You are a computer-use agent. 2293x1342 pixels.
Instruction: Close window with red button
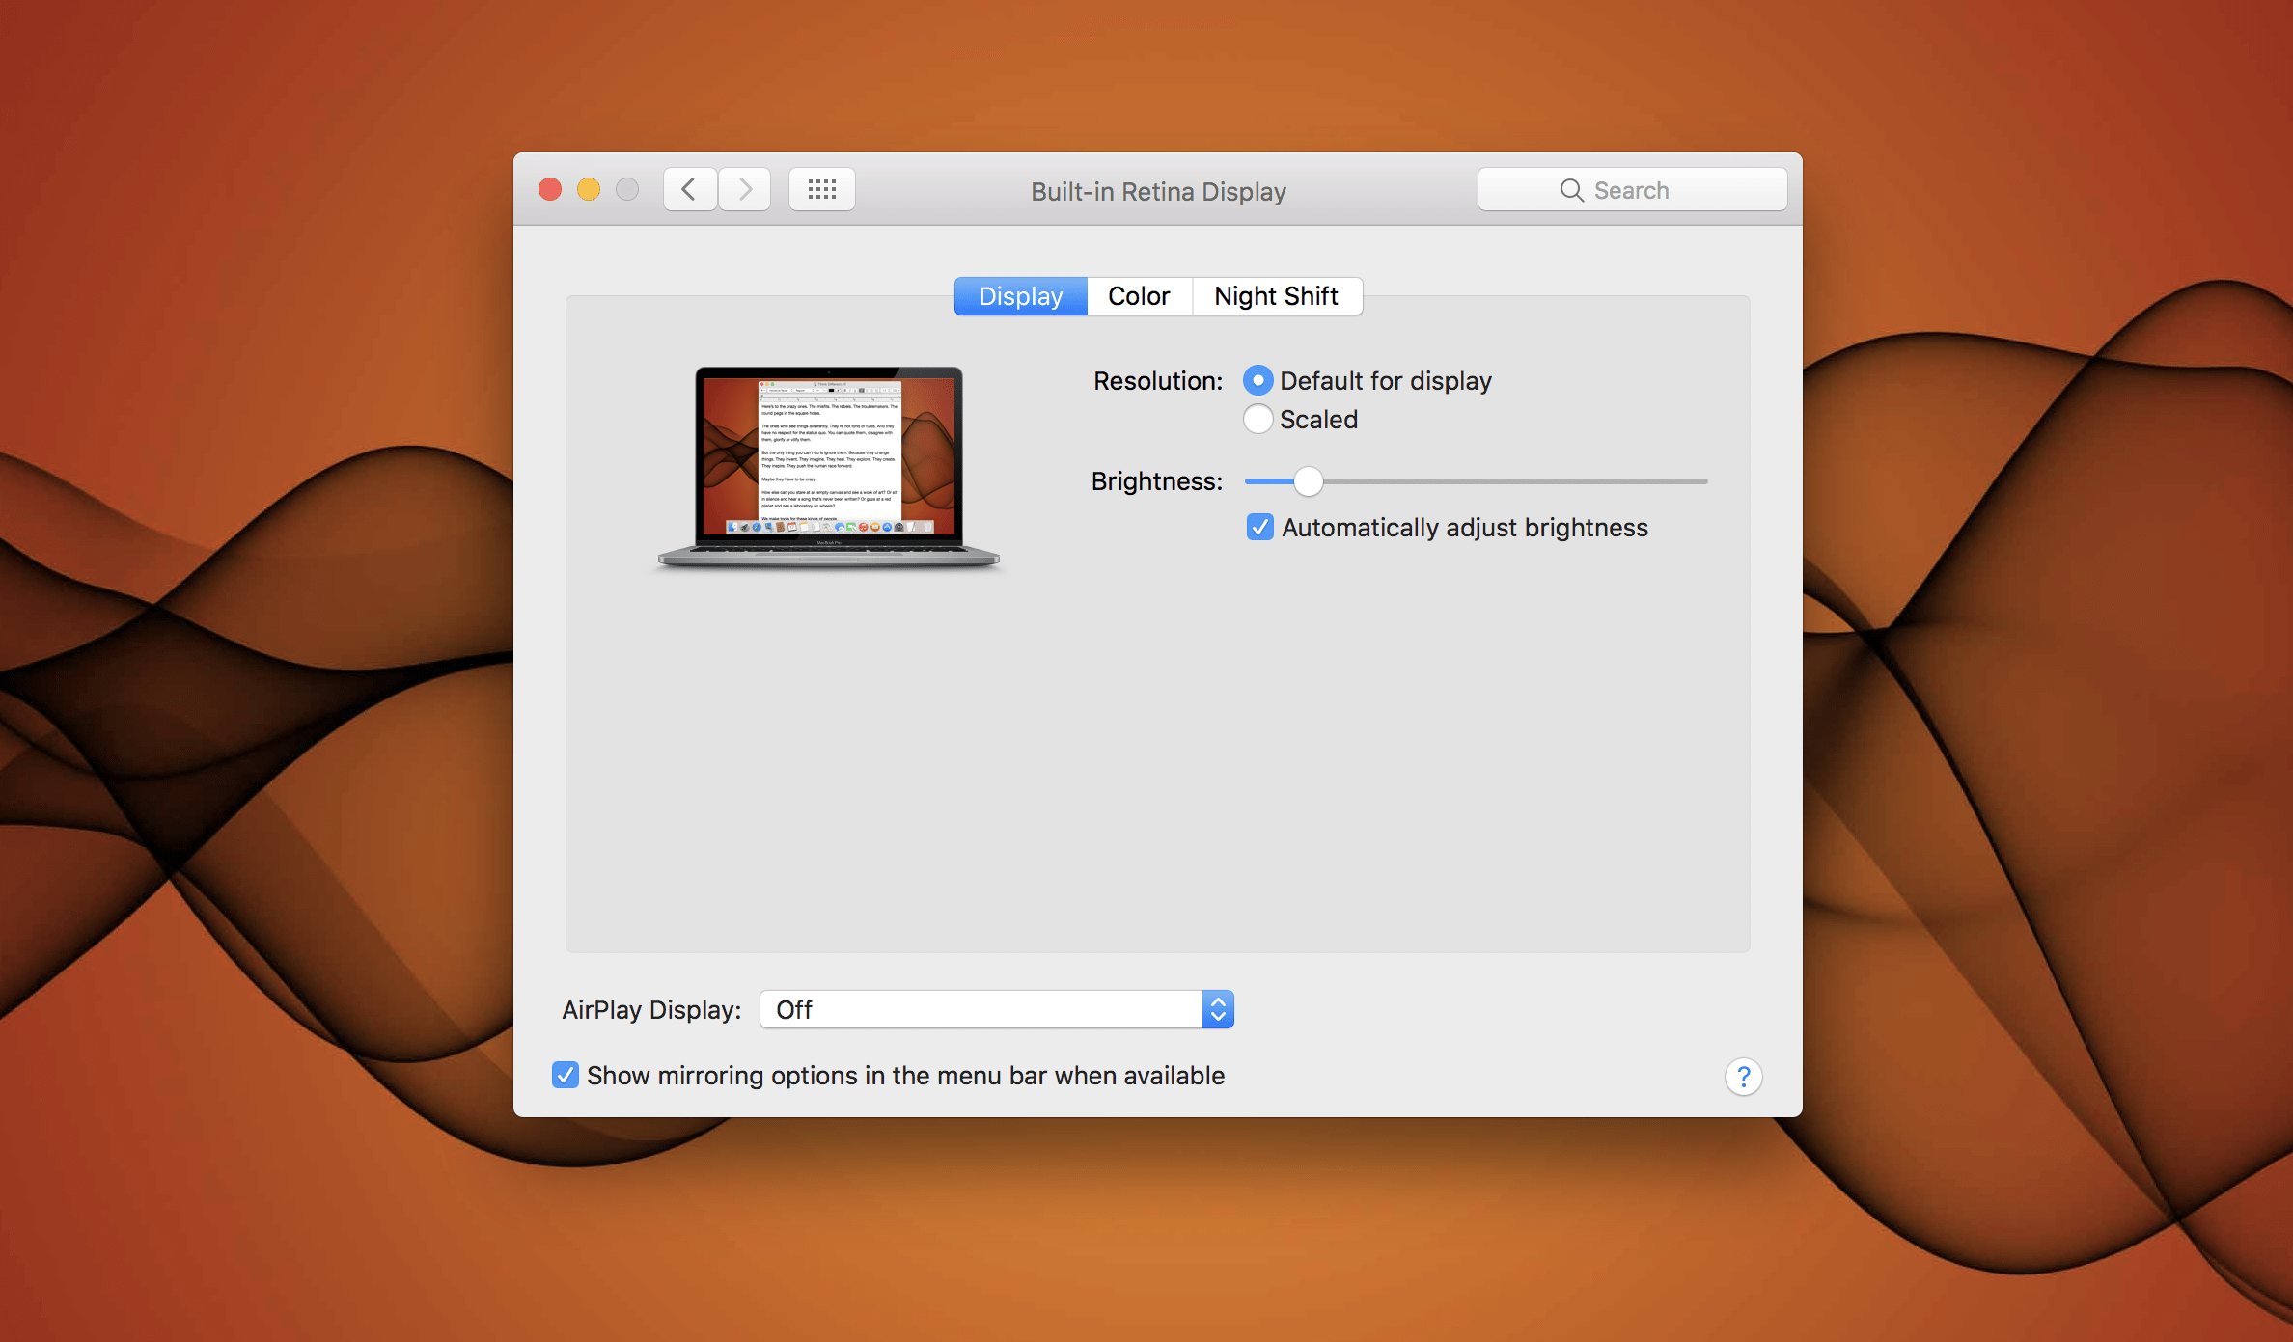coord(550,189)
